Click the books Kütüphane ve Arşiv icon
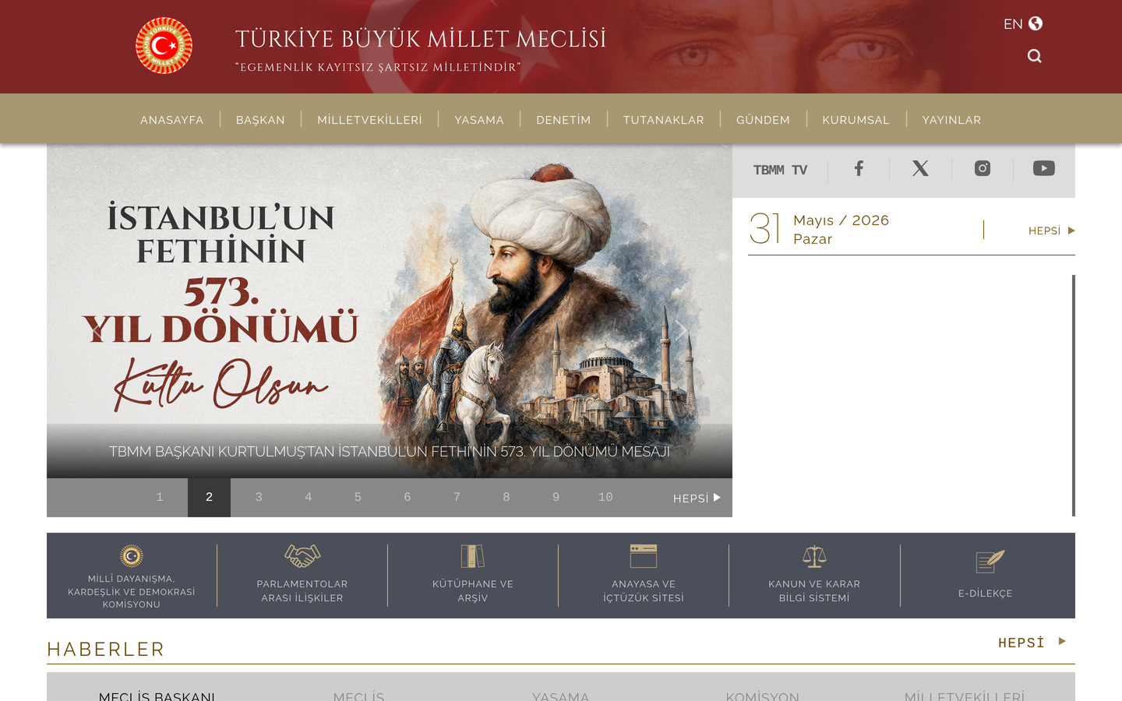The image size is (1122, 701). click(473, 556)
